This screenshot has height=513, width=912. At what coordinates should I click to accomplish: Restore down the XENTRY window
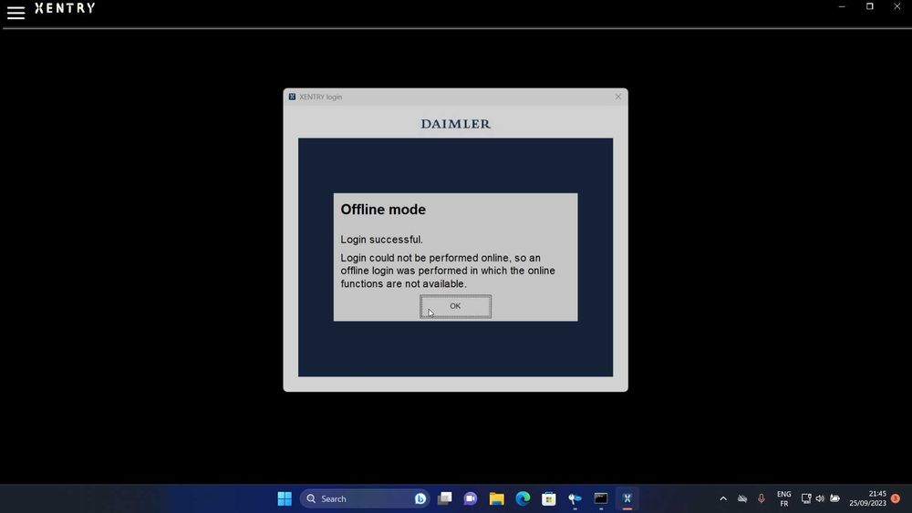[869, 6]
